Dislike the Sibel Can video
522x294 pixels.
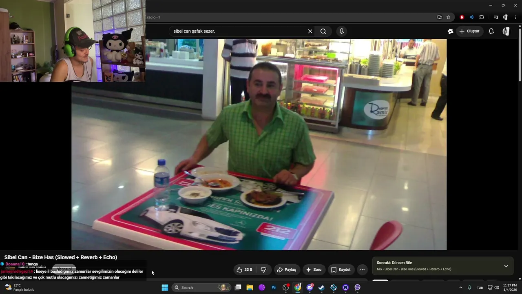point(263,269)
